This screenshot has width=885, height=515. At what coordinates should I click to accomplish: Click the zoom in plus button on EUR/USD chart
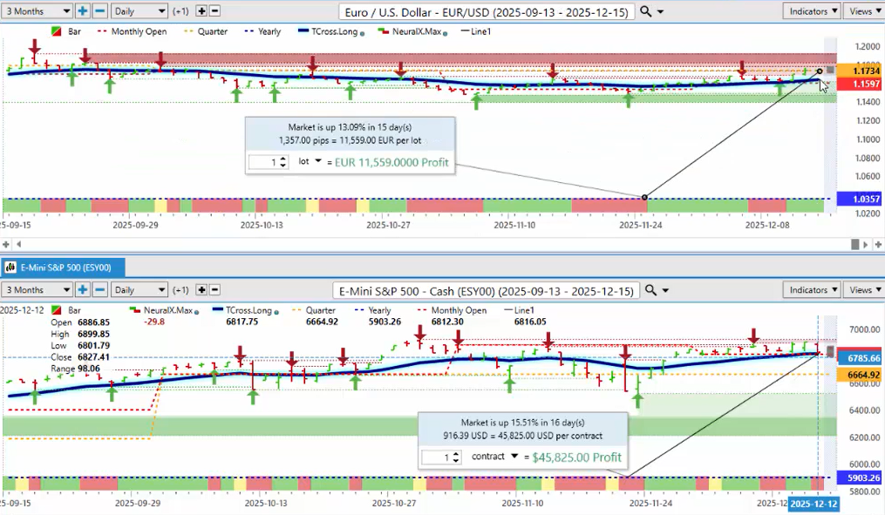pos(83,11)
